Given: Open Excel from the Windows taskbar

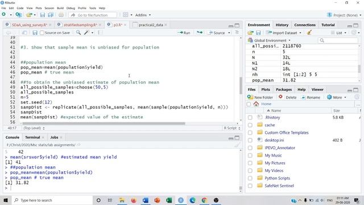Looking at the screenshot, I should pos(169,200).
